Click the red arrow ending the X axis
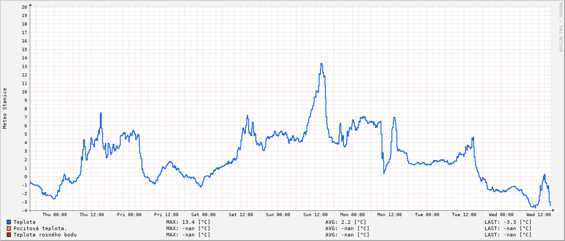Viewport: 565px width, 241px height. 553,210
